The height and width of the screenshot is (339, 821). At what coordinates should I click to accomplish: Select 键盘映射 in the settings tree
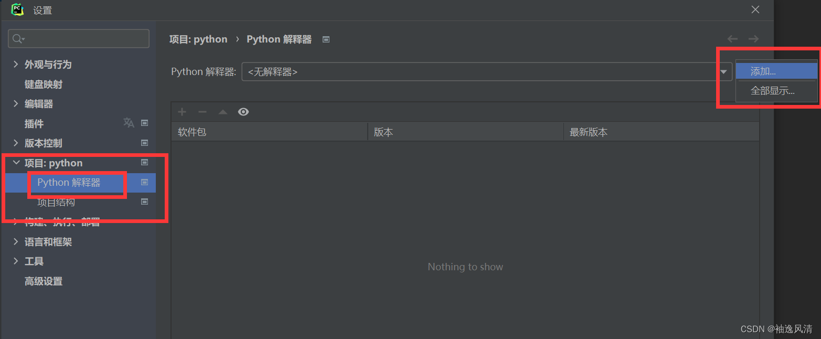(x=44, y=84)
